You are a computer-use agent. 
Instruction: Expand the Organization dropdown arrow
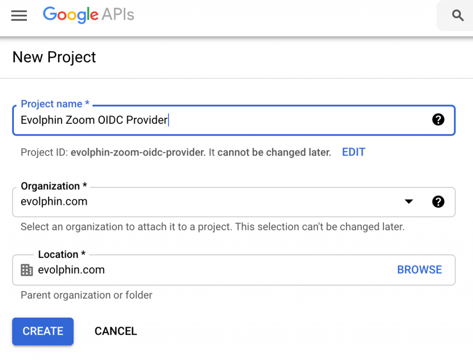408,202
